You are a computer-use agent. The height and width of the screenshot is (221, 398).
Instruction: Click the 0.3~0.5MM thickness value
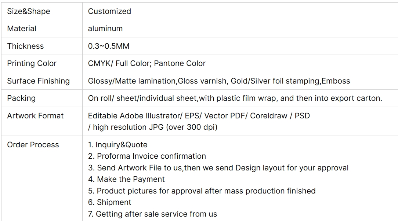click(109, 46)
